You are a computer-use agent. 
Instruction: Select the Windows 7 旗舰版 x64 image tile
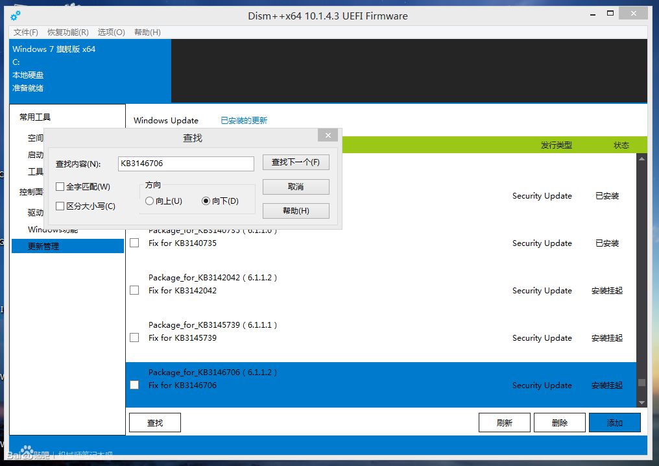(x=90, y=71)
